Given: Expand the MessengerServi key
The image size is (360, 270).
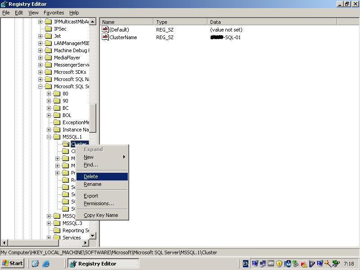Looking at the screenshot, I should (40, 65).
